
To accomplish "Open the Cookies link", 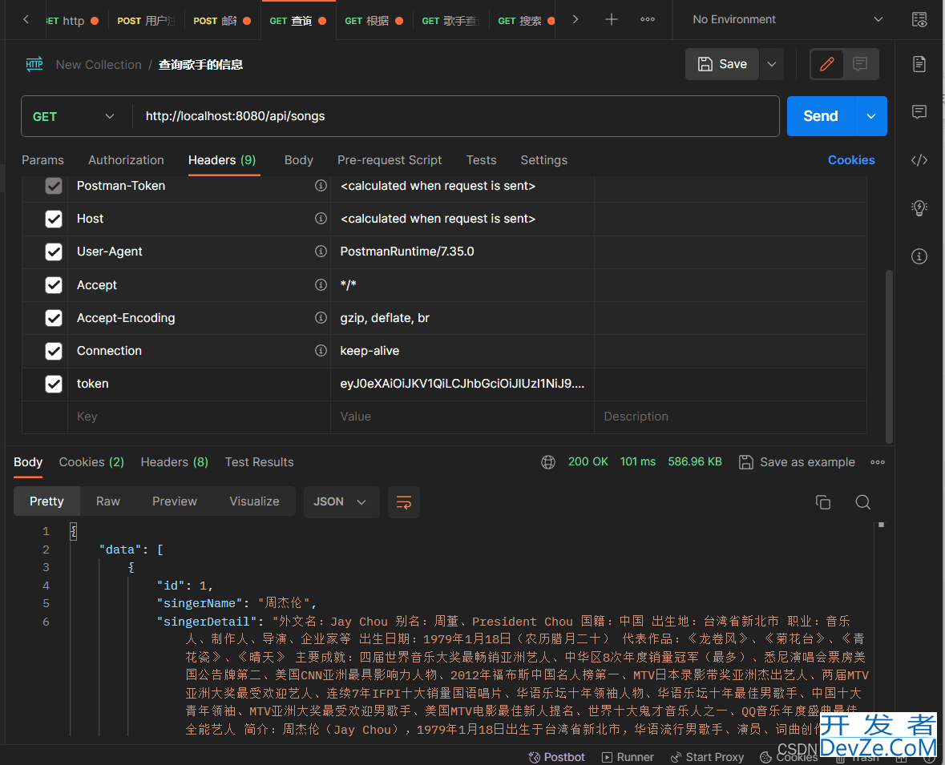I will [851, 160].
